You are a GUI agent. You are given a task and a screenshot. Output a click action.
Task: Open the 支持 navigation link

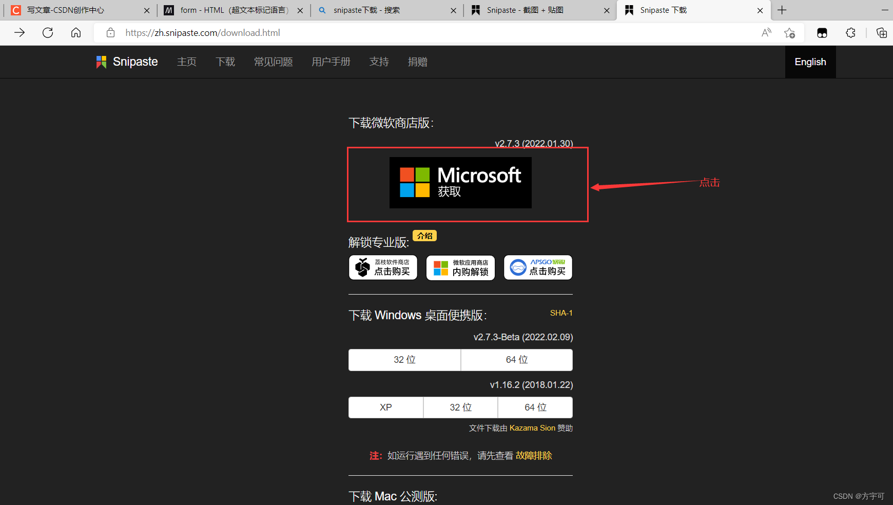point(379,62)
